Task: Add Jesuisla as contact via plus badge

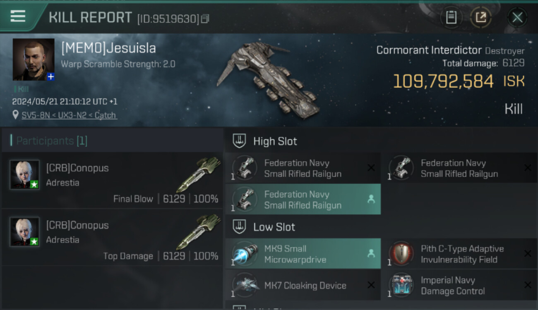Action: 50,76
